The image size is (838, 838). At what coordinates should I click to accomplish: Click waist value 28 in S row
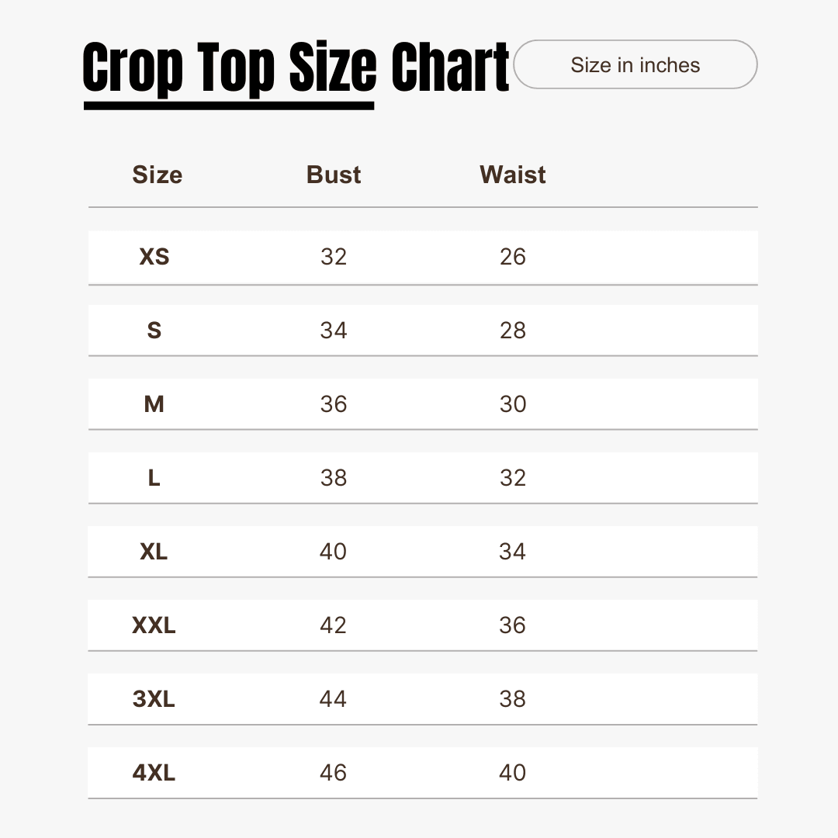click(x=513, y=331)
